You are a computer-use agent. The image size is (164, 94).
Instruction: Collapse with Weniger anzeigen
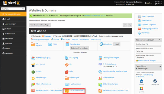click(x=80, y=52)
